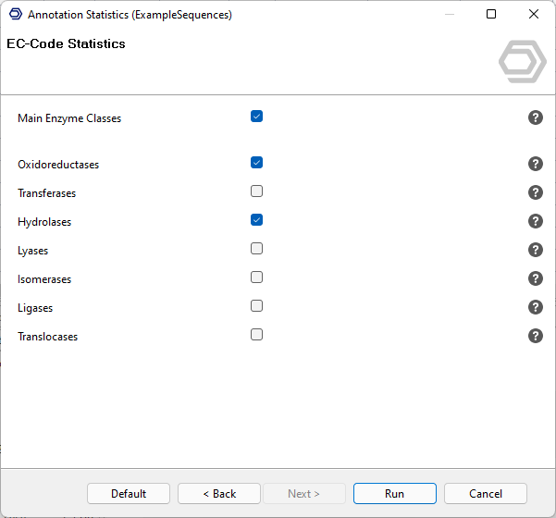The width and height of the screenshot is (556, 518).
Task: Click the Ligases help question mark
Action: coord(535,307)
